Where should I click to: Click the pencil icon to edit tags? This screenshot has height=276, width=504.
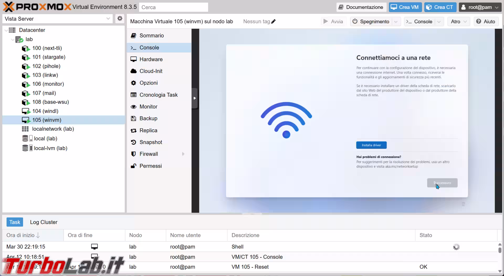point(273,21)
